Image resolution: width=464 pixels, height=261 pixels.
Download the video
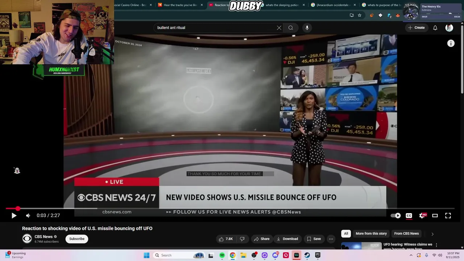tap(287, 239)
